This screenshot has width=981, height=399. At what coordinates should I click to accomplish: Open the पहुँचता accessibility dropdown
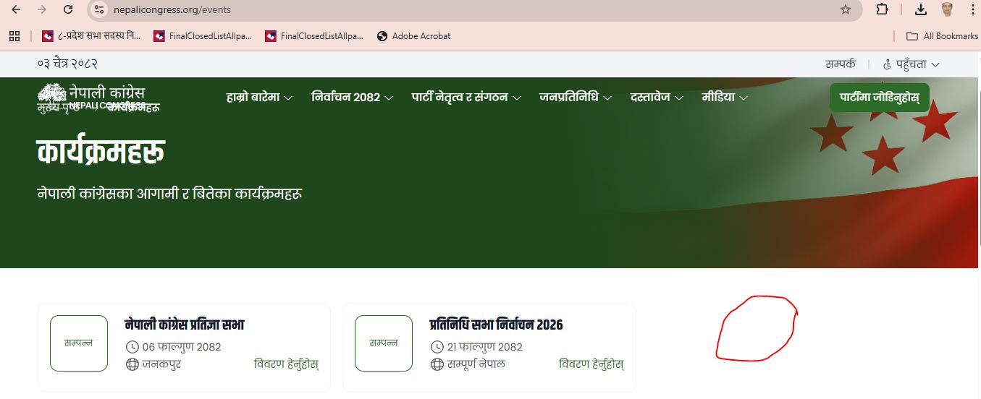point(911,64)
